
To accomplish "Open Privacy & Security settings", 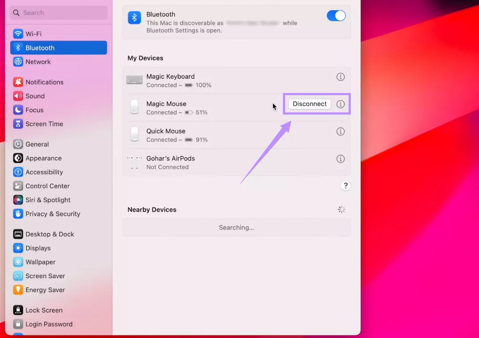I will [18, 214].
